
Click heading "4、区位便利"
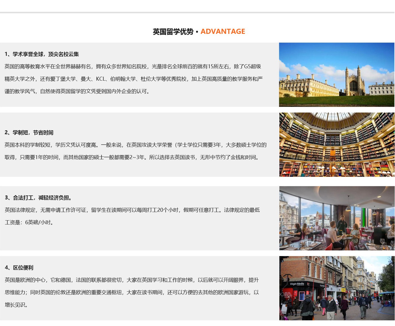click(19, 268)
